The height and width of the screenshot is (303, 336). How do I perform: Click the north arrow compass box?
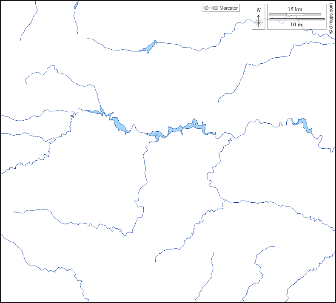coord(259,17)
